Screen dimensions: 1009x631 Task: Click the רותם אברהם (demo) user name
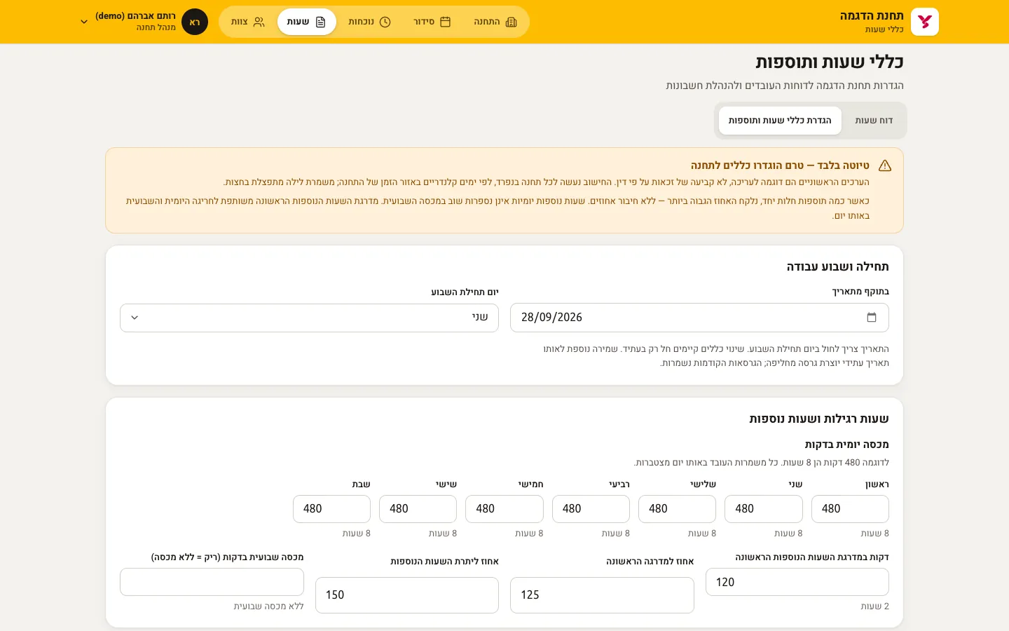[x=135, y=15]
